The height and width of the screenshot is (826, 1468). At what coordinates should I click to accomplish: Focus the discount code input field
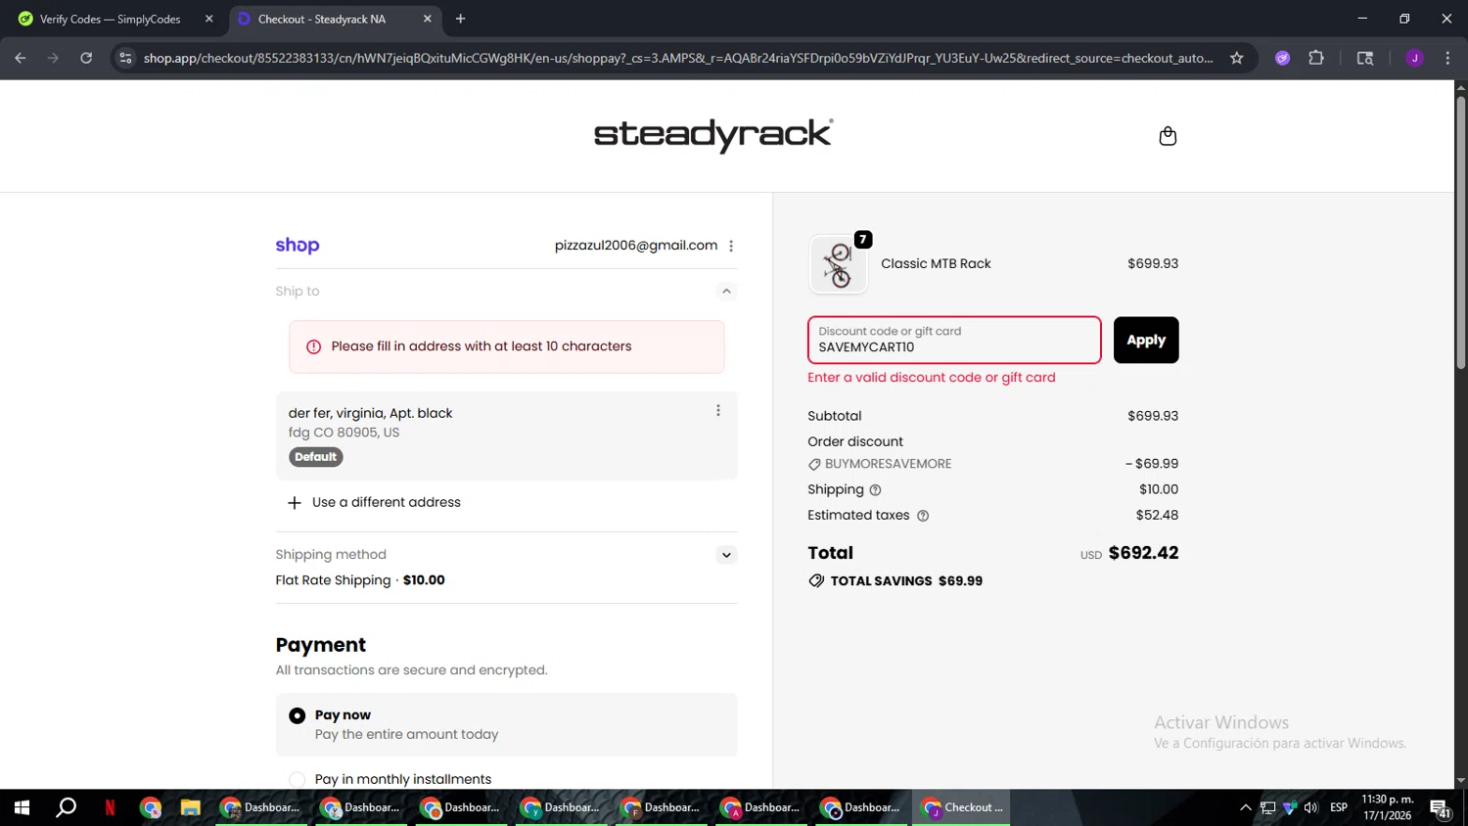click(x=954, y=341)
